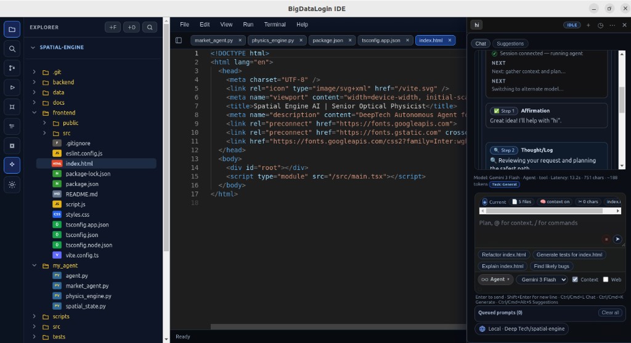Image resolution: width=631 pixels, height=343 pixels.
Task: Click the globe icon in the Local workspace chip
Action: pos(482,329)
